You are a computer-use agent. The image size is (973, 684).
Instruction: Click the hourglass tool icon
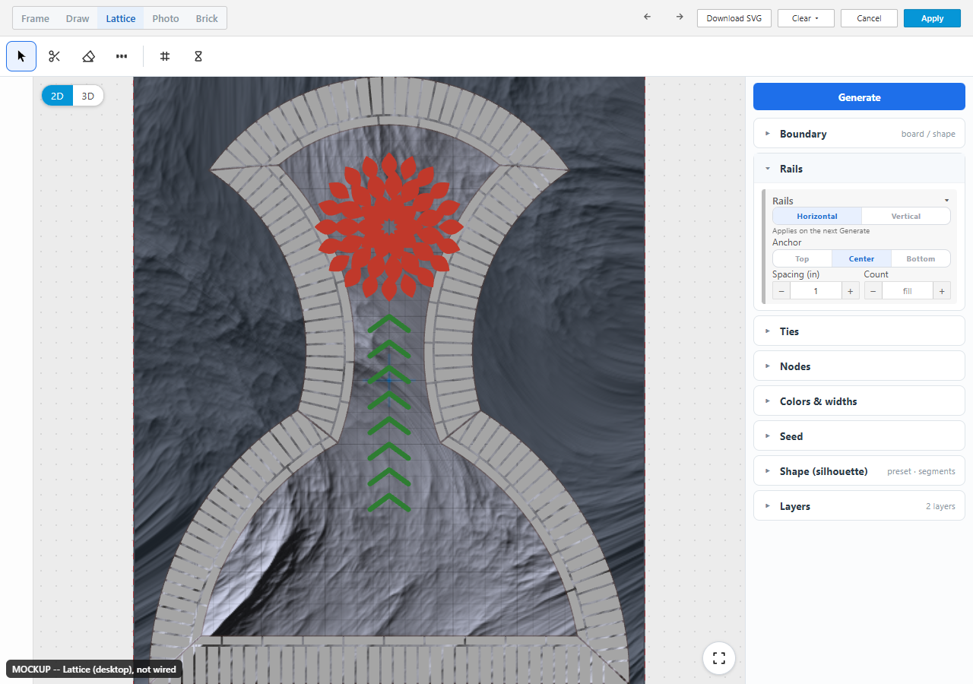(198, 56)
